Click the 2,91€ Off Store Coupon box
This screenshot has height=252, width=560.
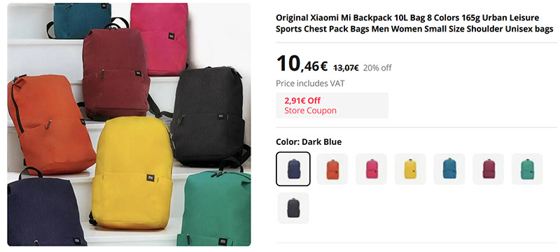pos(332,105)
